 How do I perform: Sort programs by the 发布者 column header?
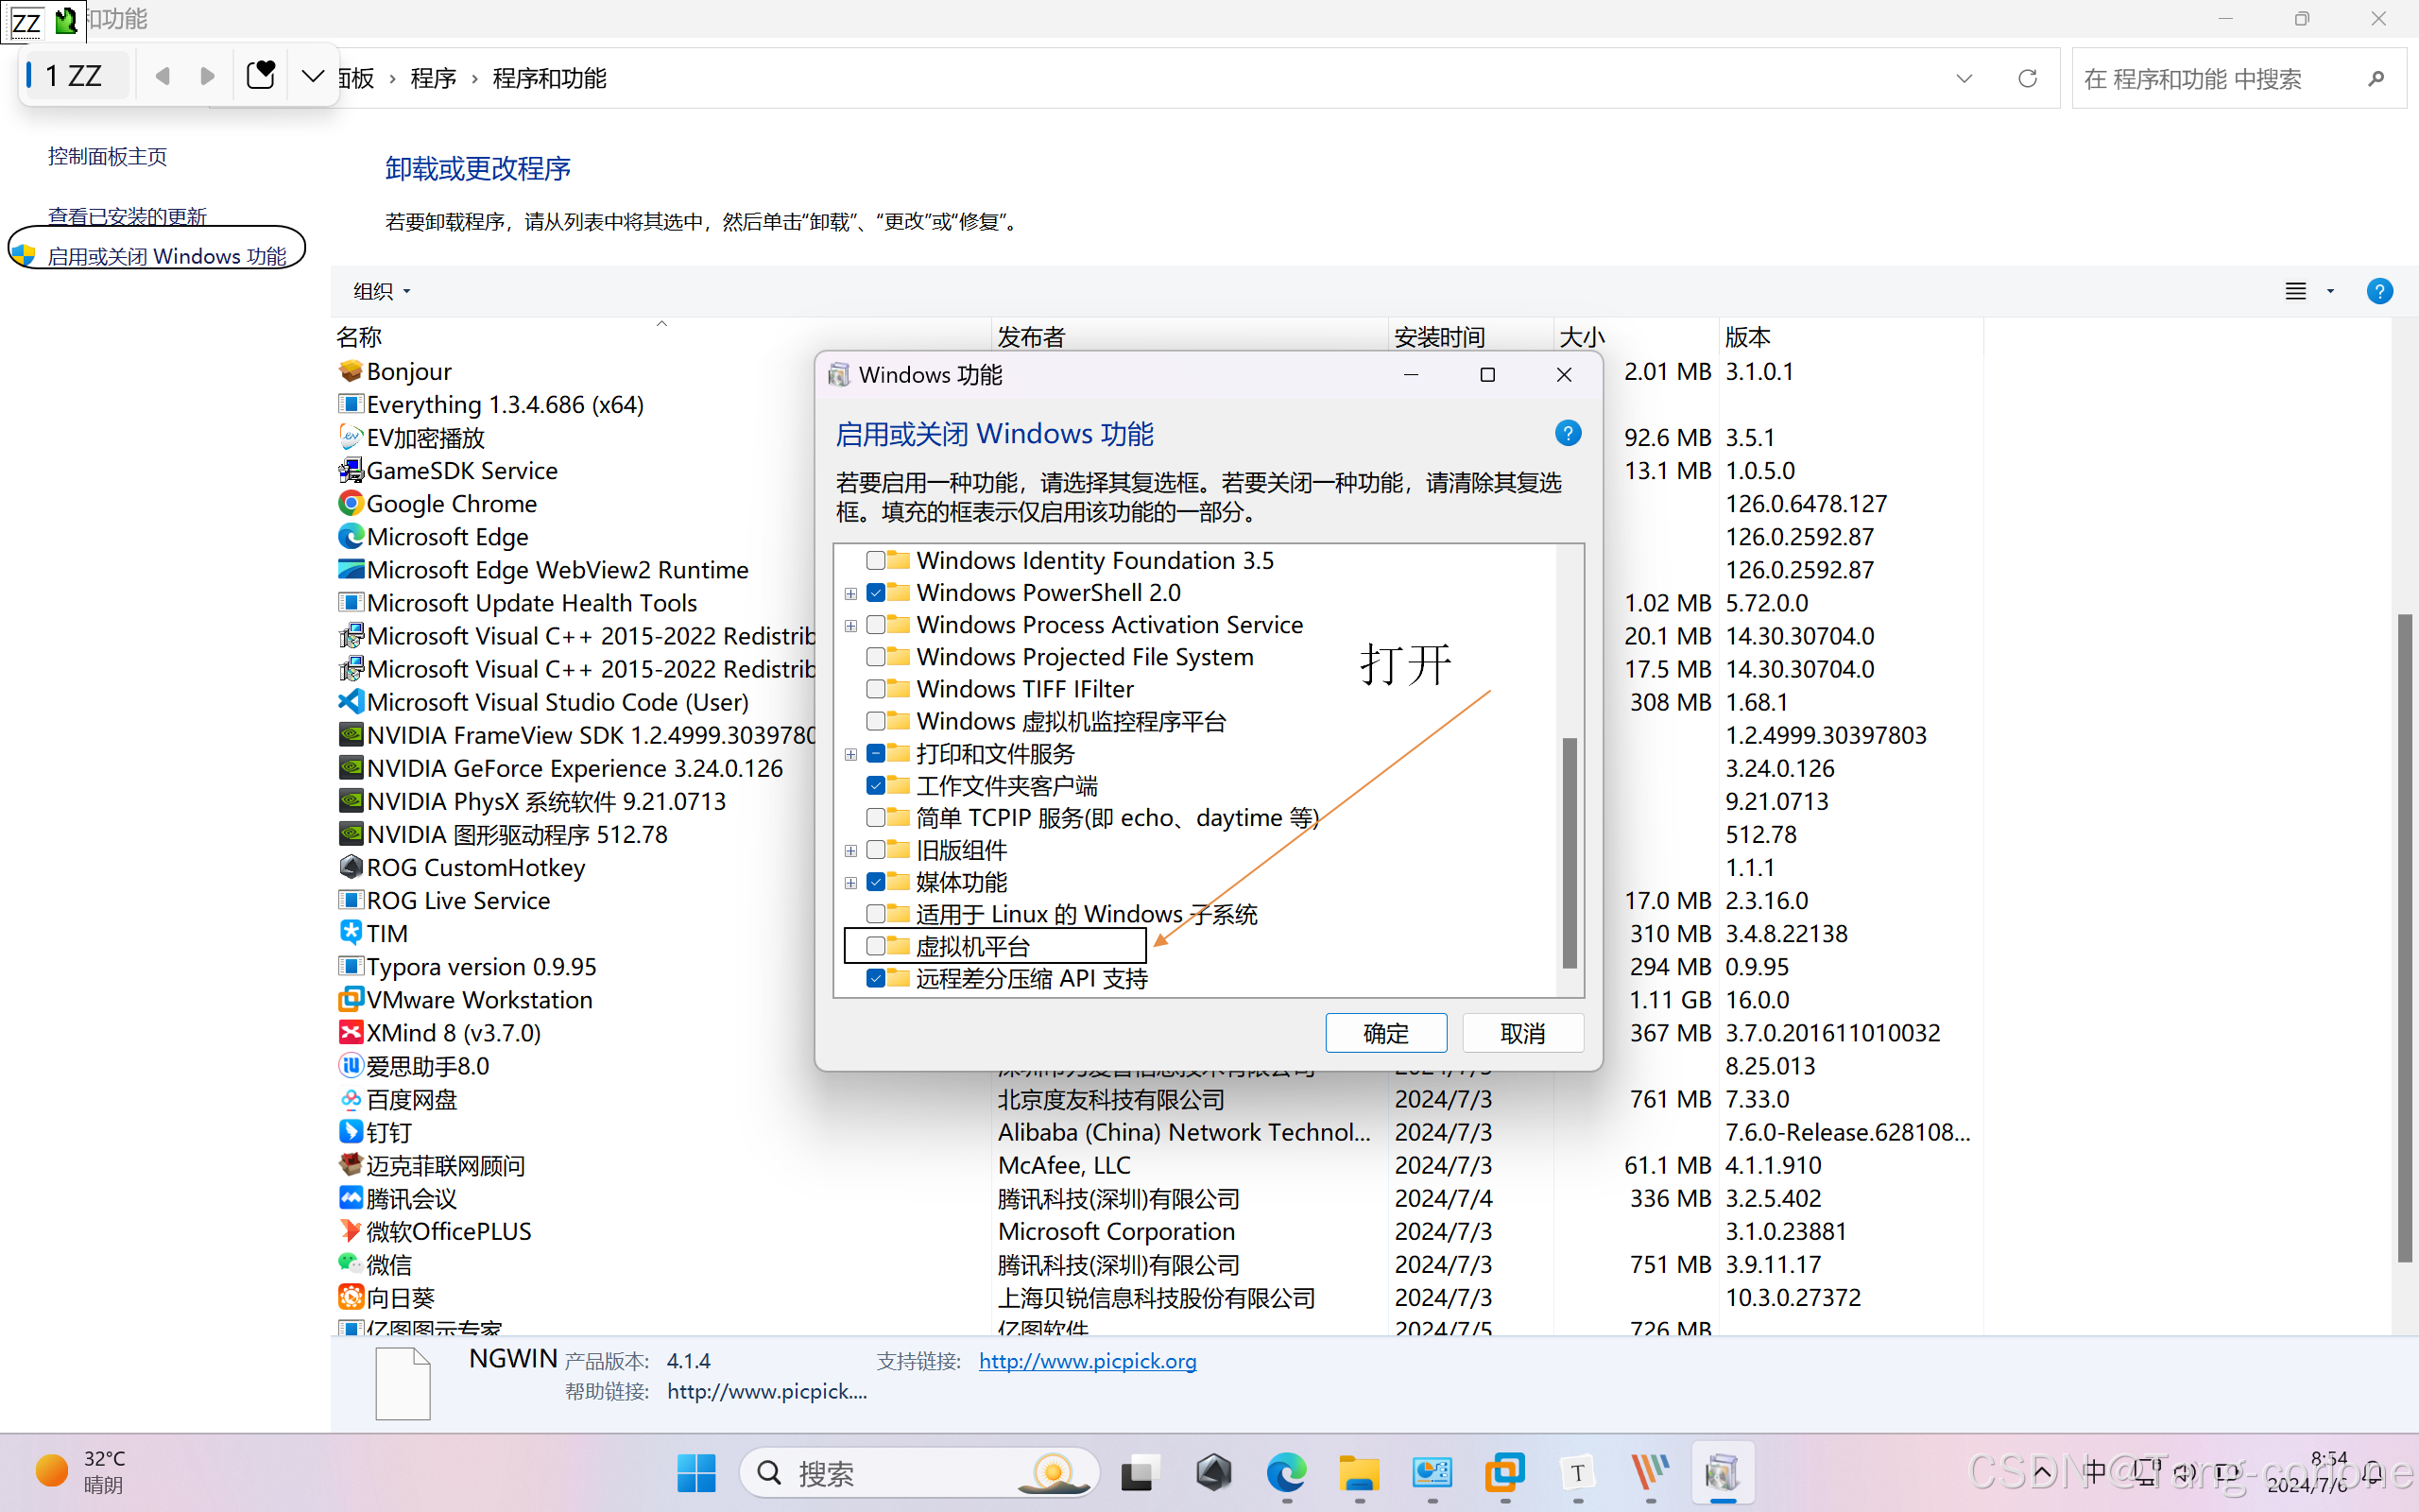(1032, 337)
